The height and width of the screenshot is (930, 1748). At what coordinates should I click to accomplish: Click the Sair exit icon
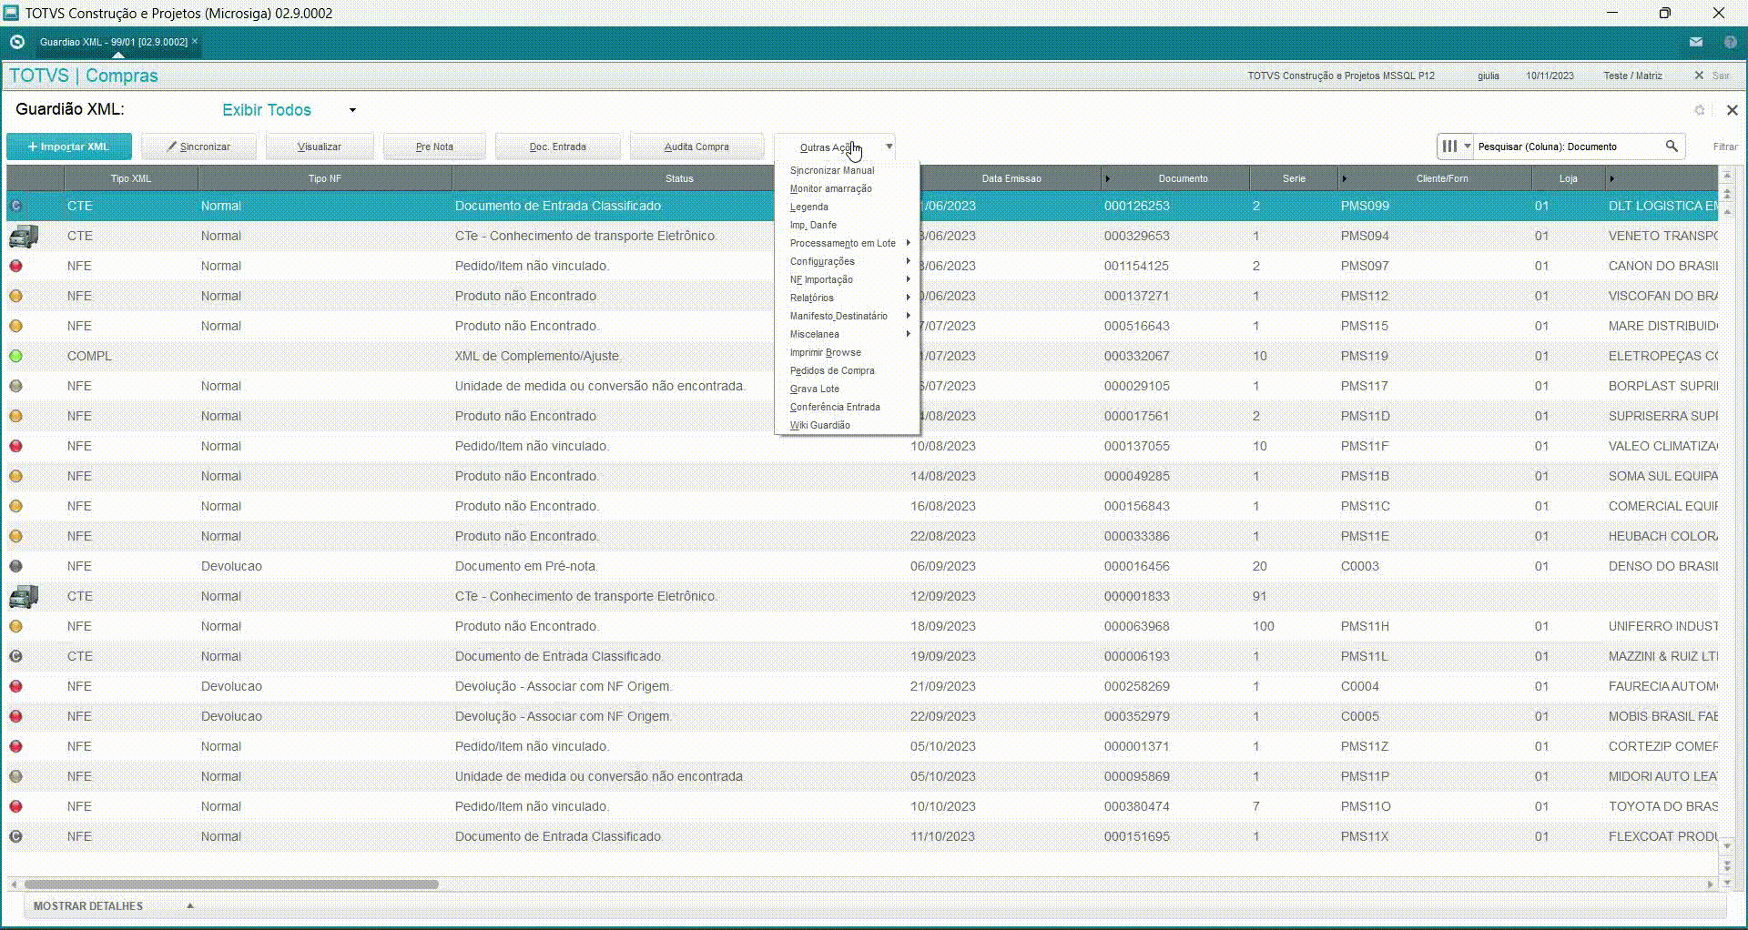pos(1699,76)
